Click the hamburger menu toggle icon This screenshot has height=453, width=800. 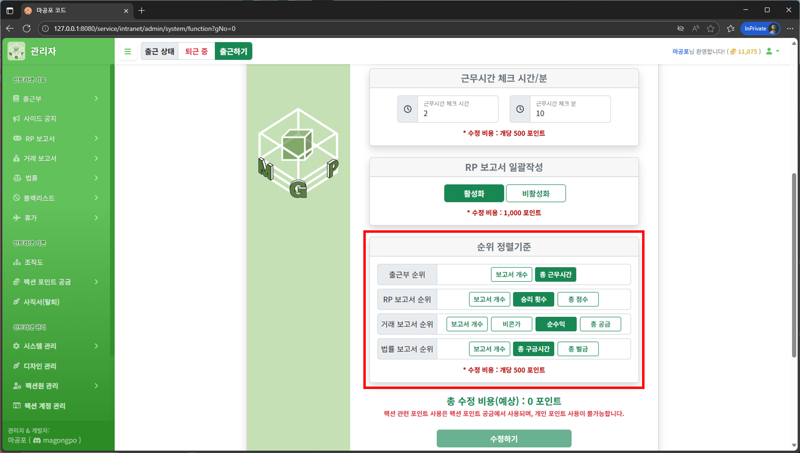(128, 52)
